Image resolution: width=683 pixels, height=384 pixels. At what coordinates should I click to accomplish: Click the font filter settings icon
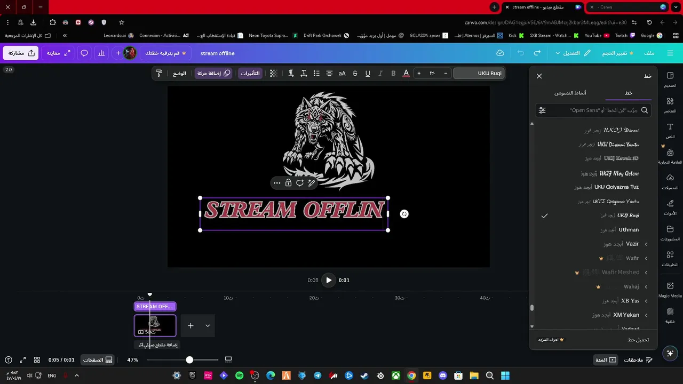[x=542, y=110]
